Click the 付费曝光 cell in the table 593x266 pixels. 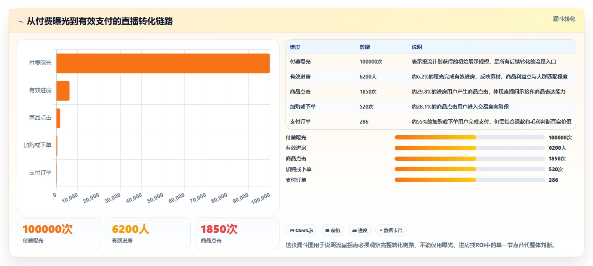click(x=300, y=61)
